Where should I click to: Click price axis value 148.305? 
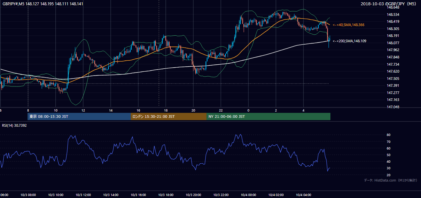tap(393, 29)
